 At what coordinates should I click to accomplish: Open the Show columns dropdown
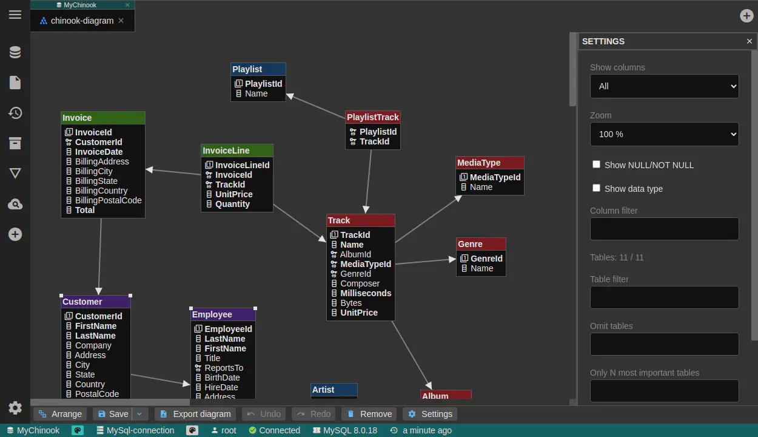click(x=664, y=86)
